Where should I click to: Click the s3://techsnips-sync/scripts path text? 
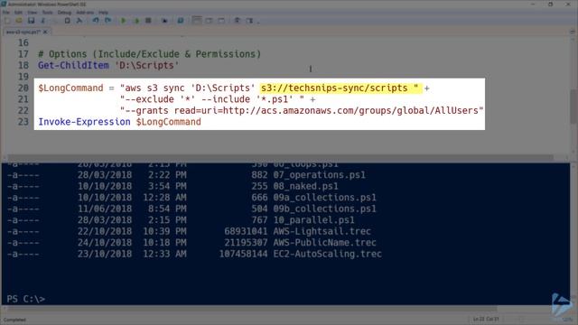coord(334,88)
